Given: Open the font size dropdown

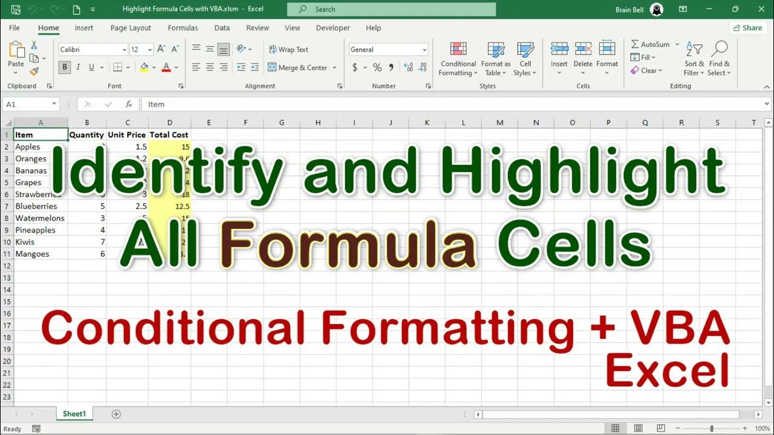Looking at the screenshot, I should click(x=150, y=50).
